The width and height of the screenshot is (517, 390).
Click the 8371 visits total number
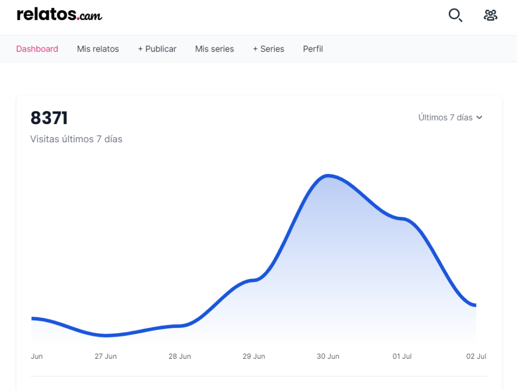click(49, 118)
